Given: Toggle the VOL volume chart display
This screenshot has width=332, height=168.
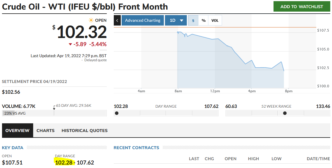Looking at the screenshot, I should coord(215,20).
